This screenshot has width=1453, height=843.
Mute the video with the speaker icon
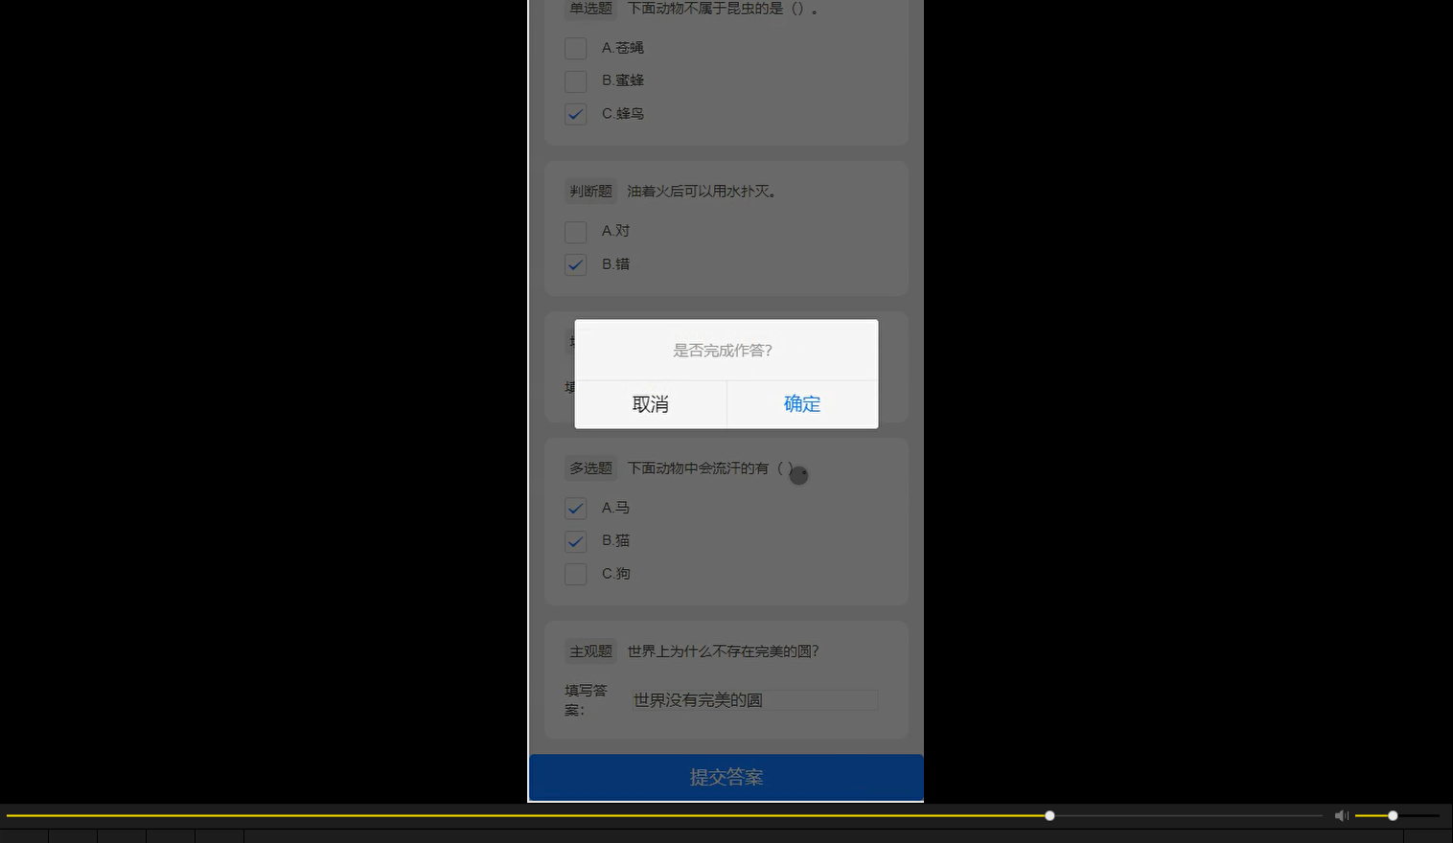[x=1341, y=815]
